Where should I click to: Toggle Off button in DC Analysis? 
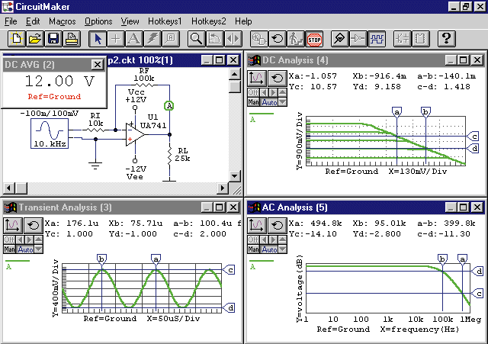pos(253,92)
